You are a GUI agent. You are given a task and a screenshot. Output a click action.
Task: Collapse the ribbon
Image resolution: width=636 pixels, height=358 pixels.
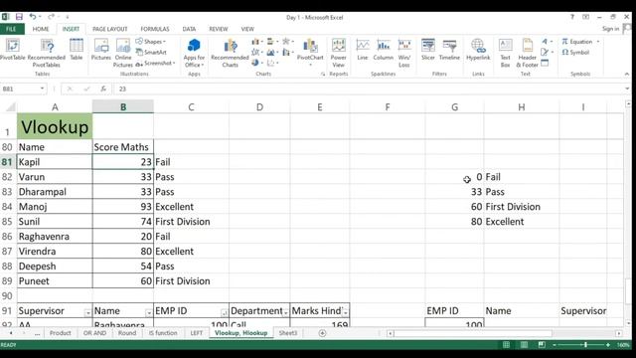[x=627, y=74]
